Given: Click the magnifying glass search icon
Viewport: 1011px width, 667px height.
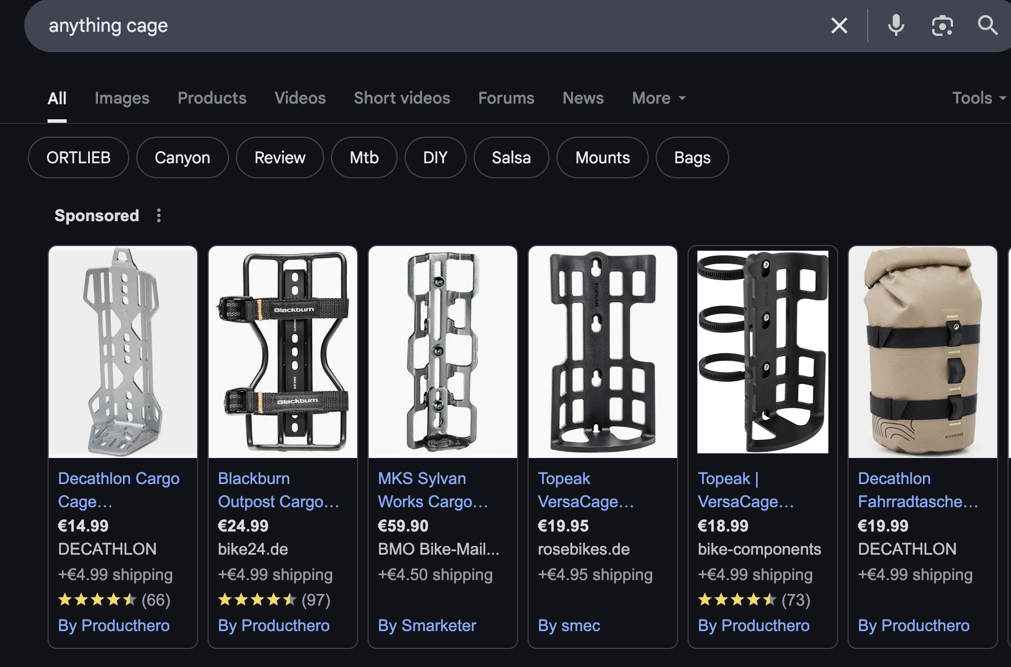Looking at the screenshot, I should pyautogui.click(x=987, y=25).
